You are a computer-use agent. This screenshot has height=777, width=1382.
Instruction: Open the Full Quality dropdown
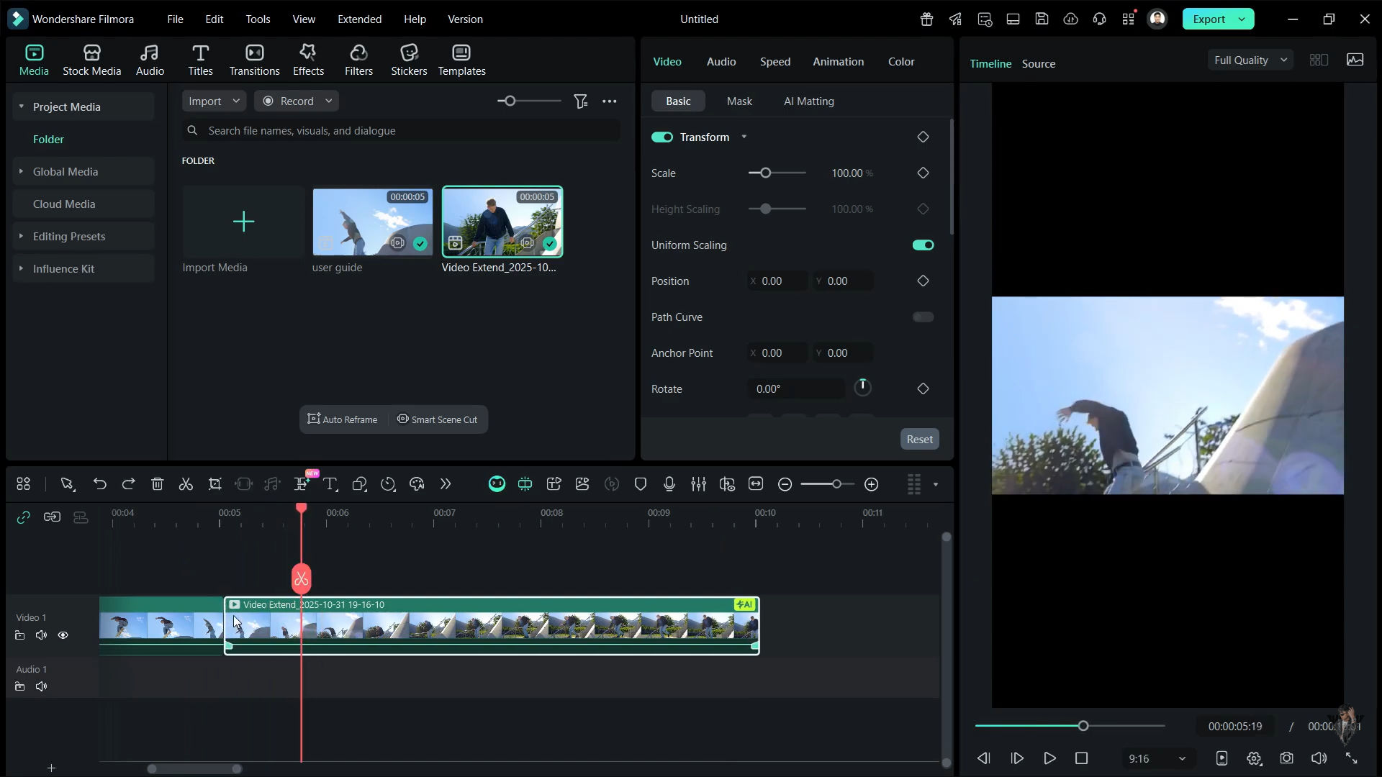[x=1250, y=60]
